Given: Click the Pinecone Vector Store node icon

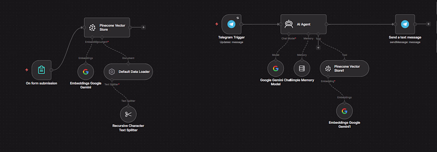Looking at the screenshot, I should (92, 27).
